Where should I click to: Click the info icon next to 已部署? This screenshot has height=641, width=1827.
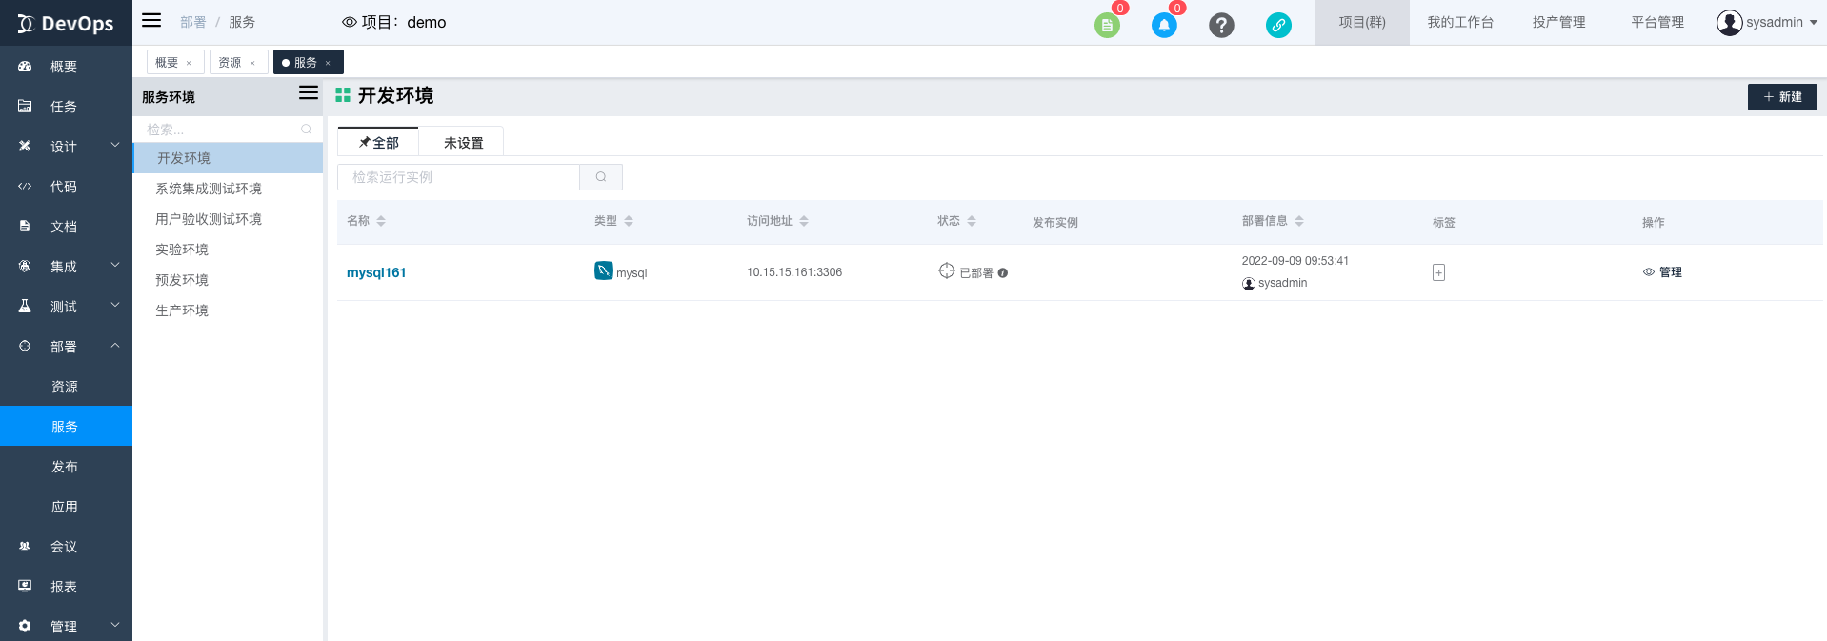1003,273
